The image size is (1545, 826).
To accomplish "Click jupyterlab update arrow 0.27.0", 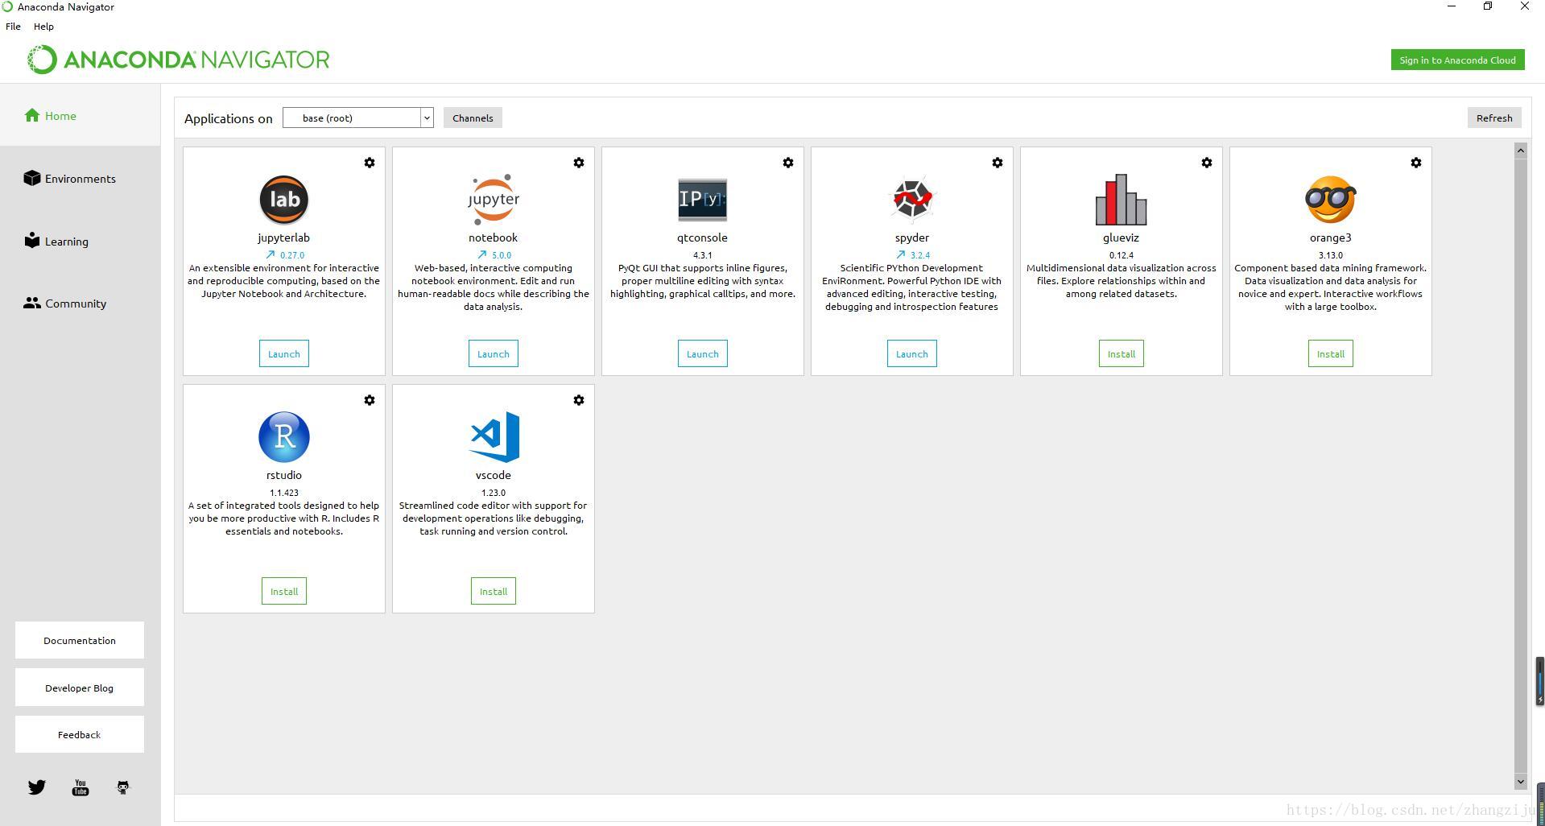I will (x=285, y=255).
